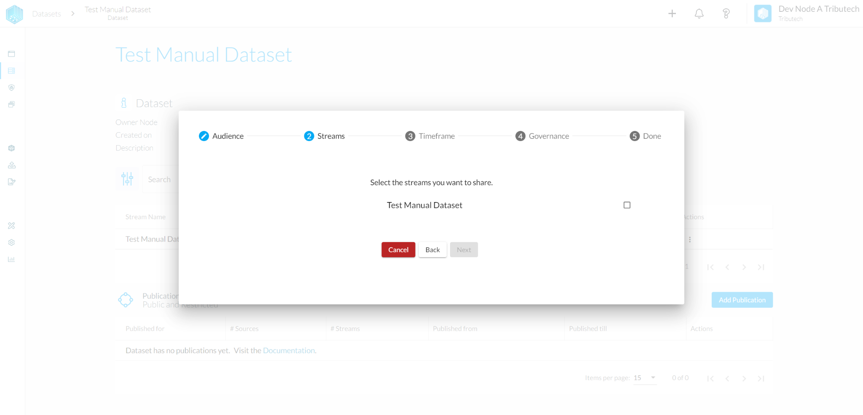Open the Documentation link
This screenshot has width=863, height=415.
(x=289, y=351)
